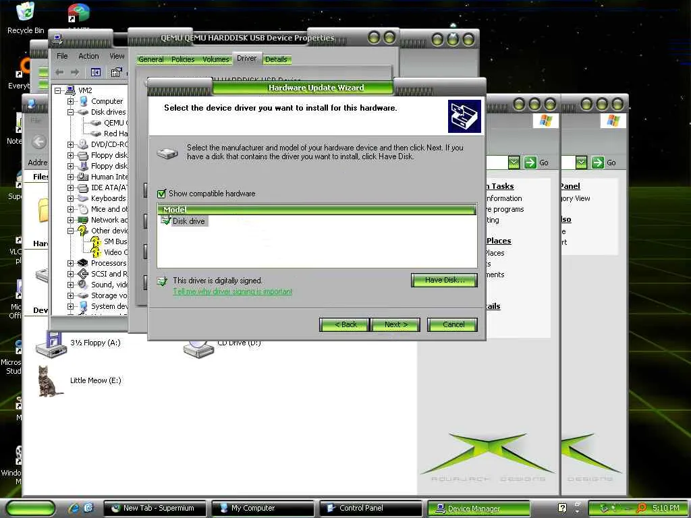The height and width of the screenshot is (518, 691).
Task: Click Back arrow in My Computer window
Action: click(38, 142)
